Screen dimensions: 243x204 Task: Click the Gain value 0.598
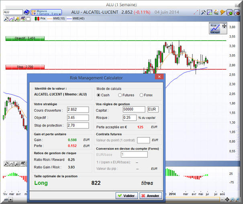pos(72,140)
